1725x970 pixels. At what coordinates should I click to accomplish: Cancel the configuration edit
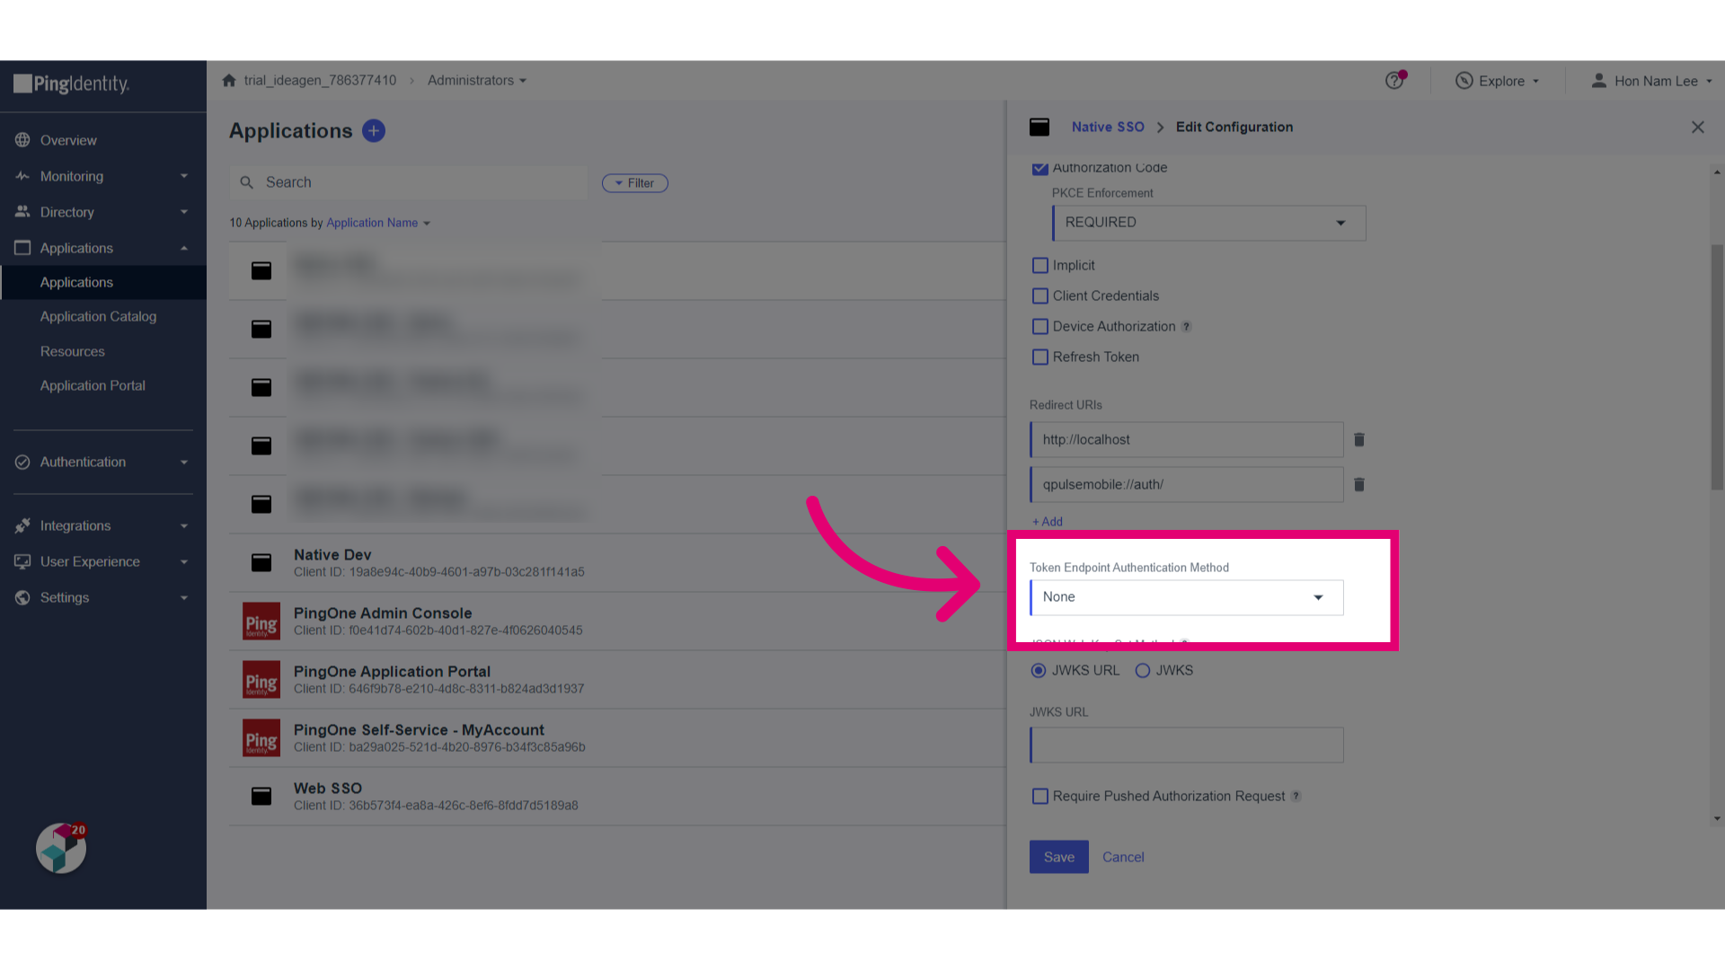1123,857
